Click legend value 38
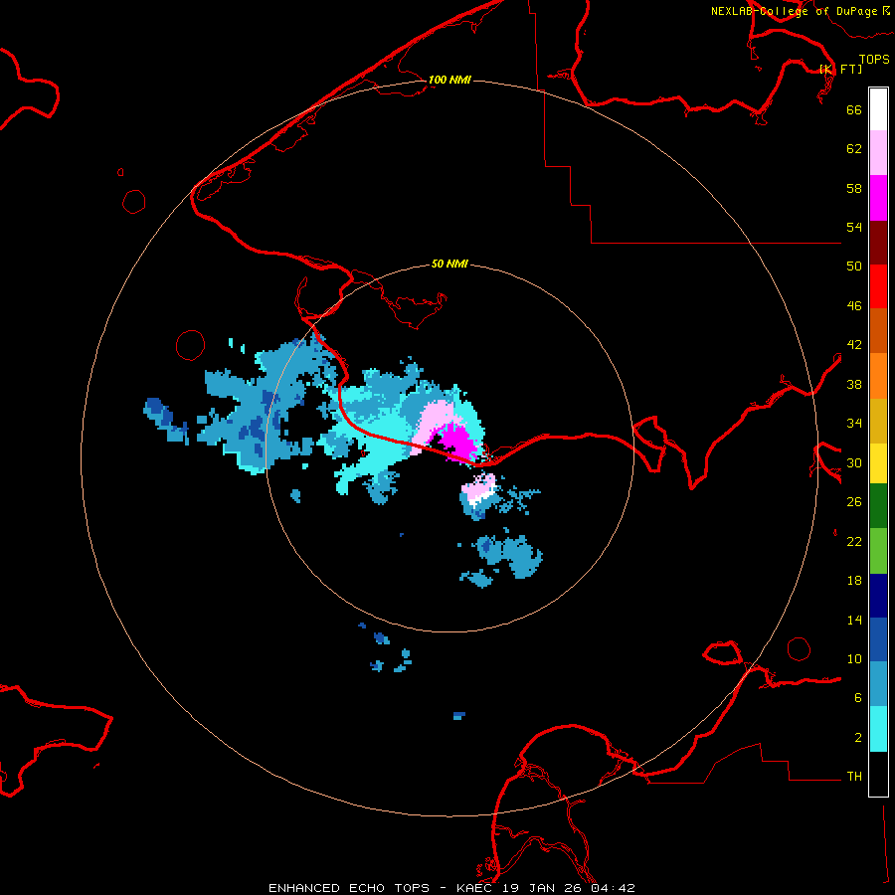Viewport: 895px width, 895px height. point(854,384)
